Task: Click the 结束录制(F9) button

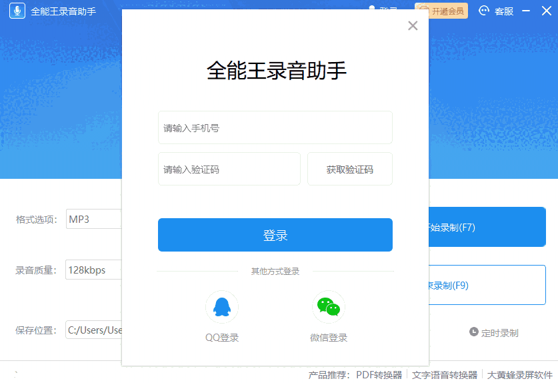Action: [x=487, y=285]
